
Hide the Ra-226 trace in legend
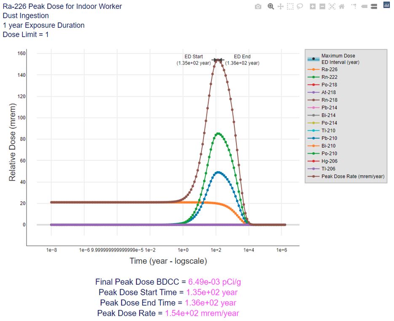[x=329, y=70]
